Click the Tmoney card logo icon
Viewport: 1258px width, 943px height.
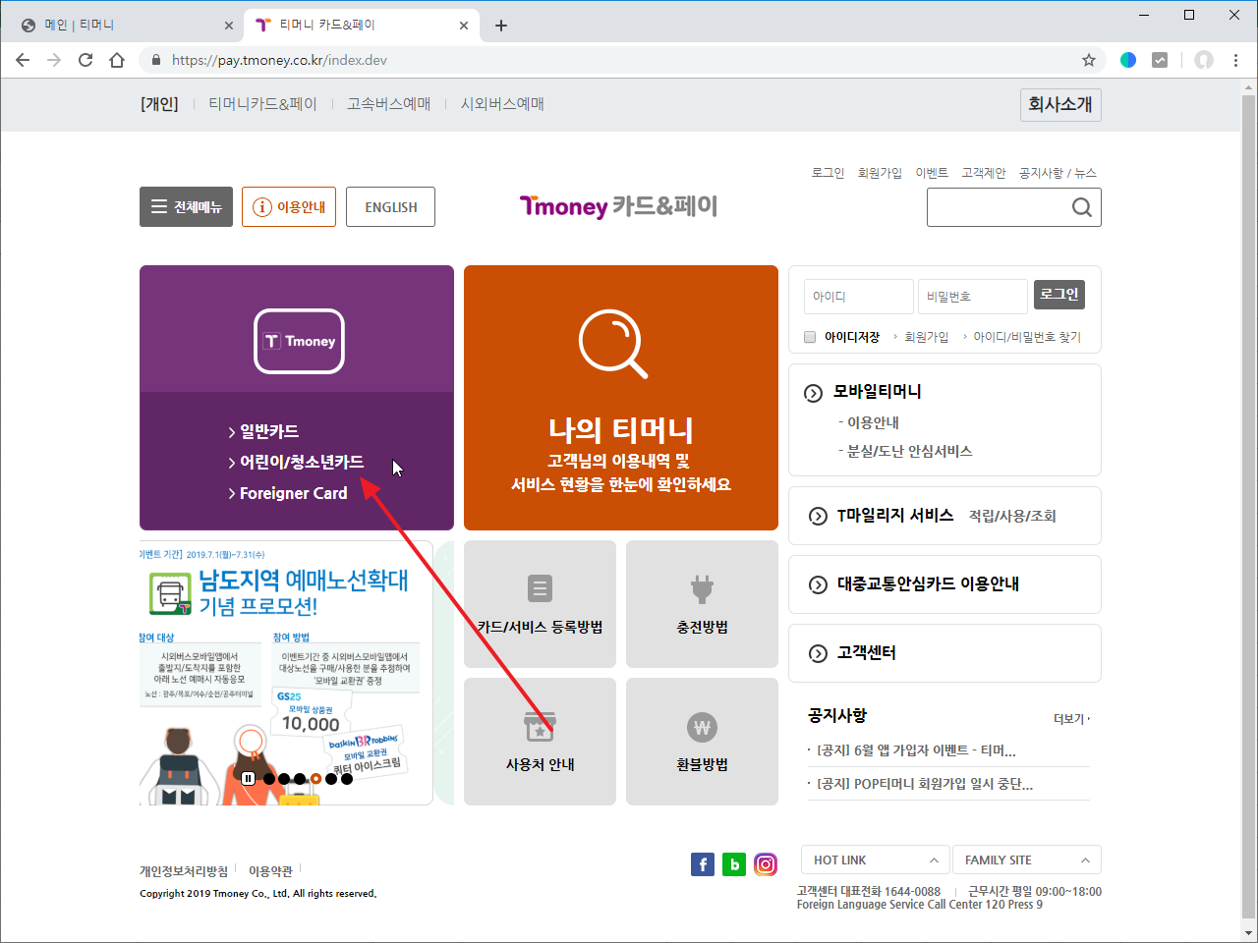299,342
